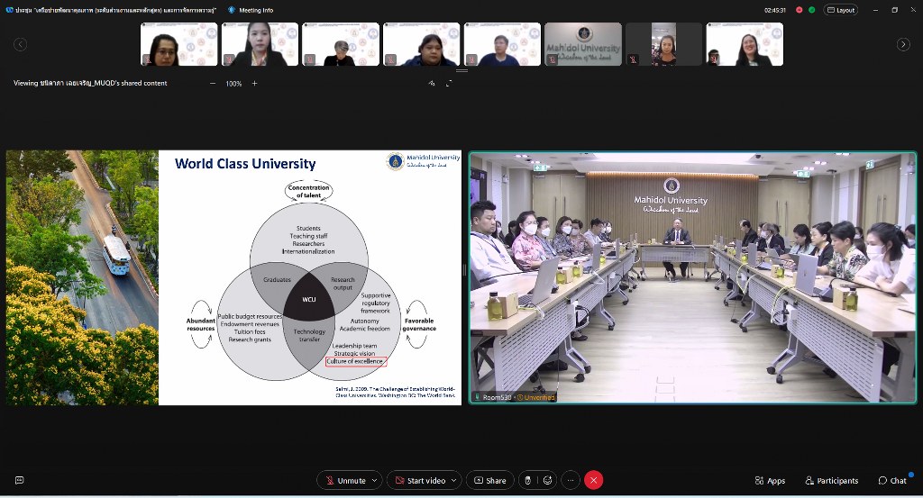Click the green connection status indicator
The height and width of the screenshot is (498, 923).
pos(812,10)
